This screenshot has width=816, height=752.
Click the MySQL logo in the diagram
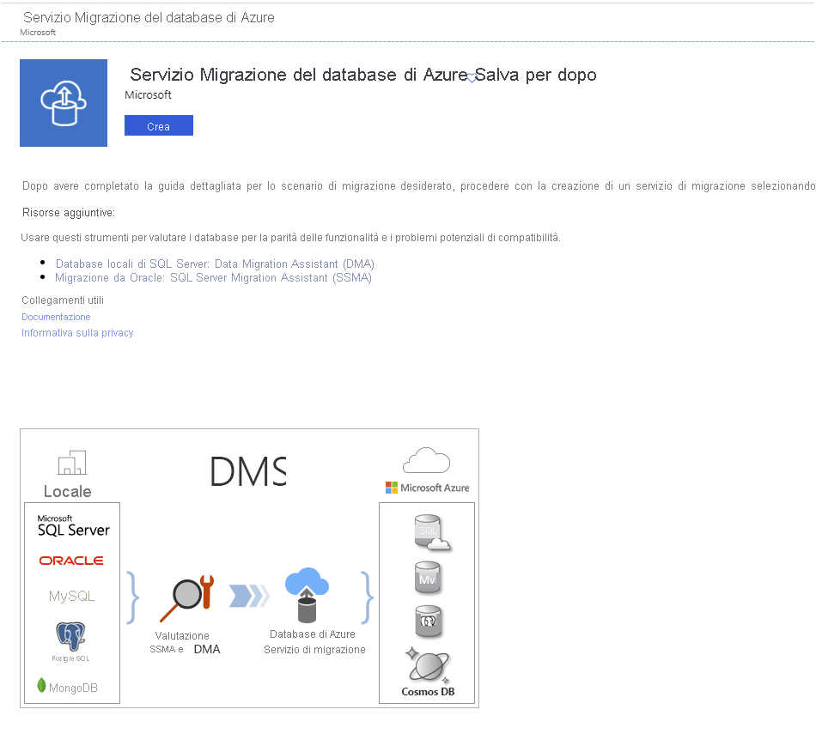pos(72,596)
